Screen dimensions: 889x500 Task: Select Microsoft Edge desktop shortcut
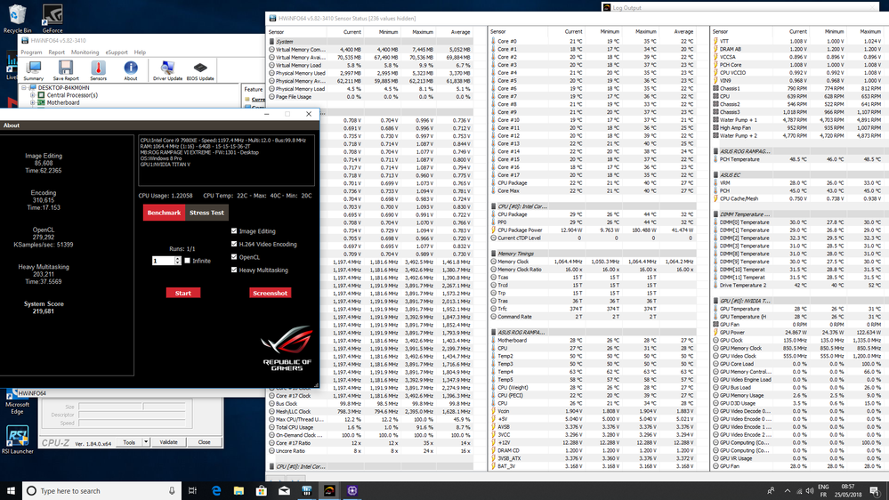click(x=17, y=402)
